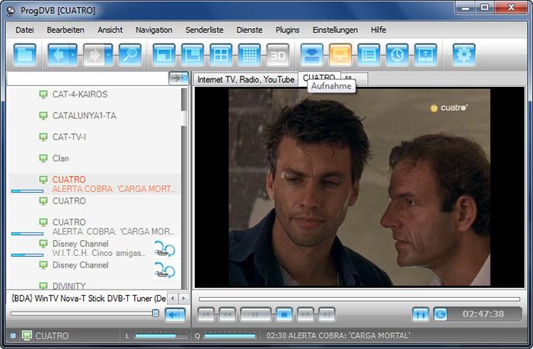Click the 02:47:38 time display
533x349 pixels.
click(484, 314)
